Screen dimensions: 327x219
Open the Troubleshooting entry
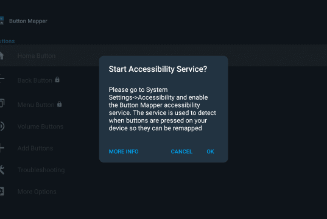tap(41, 170)
